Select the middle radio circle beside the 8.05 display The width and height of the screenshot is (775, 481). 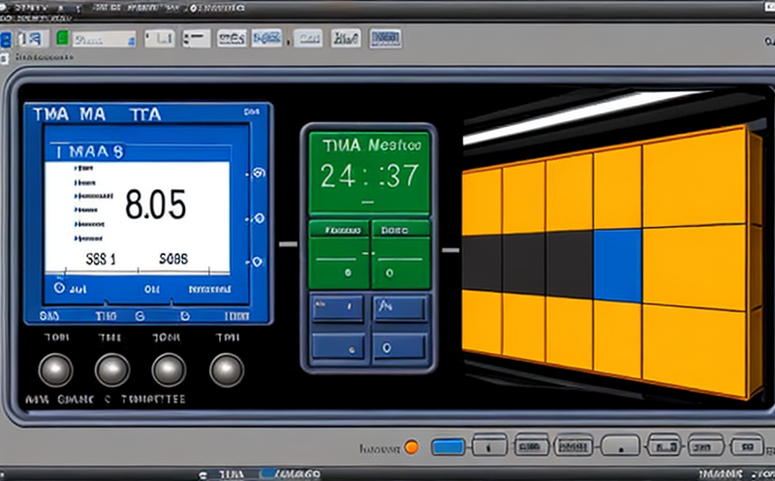(x=259, y=218)
